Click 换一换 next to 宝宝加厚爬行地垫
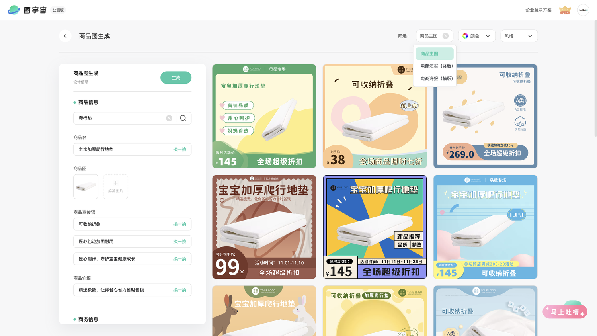Screen dimensions: 597x336 pos(179,149)
